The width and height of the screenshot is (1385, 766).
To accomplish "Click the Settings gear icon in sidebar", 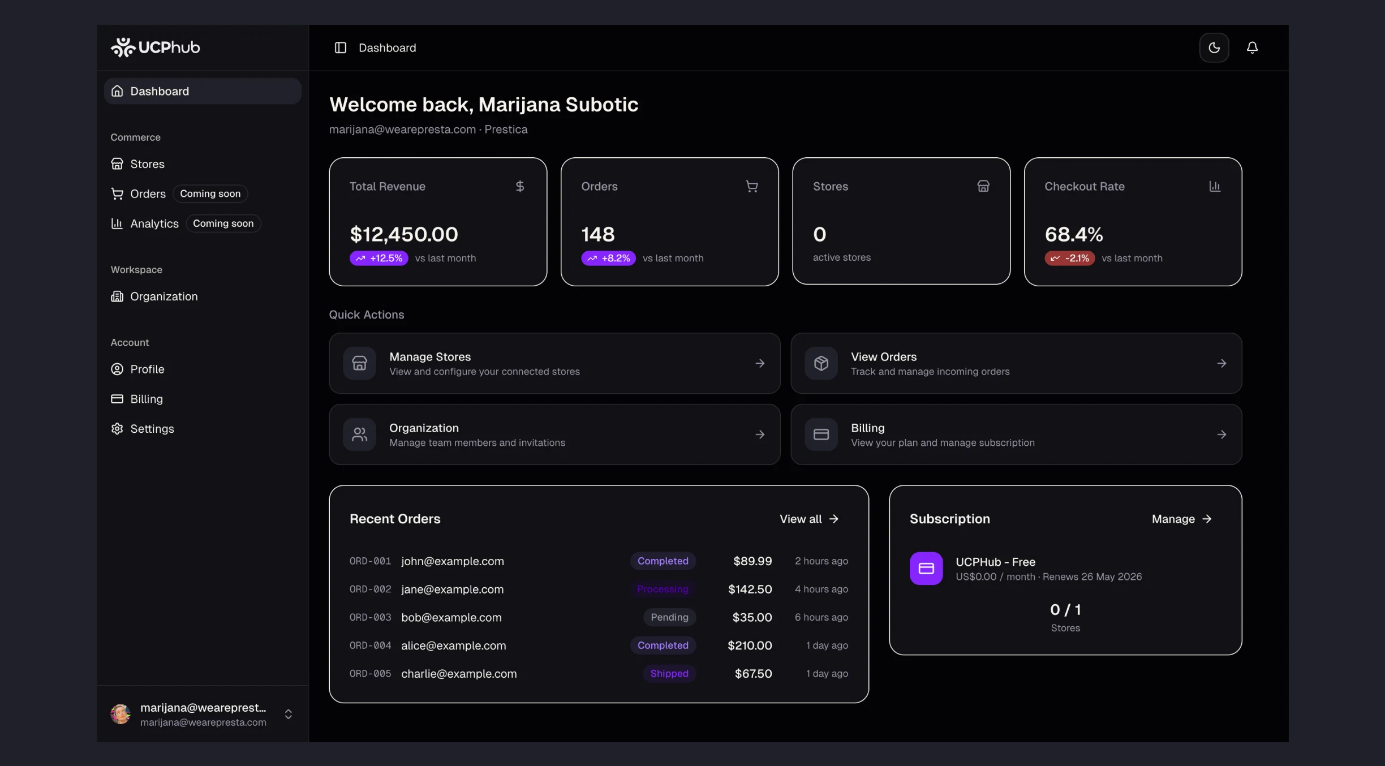I will (x=117, y=429).
